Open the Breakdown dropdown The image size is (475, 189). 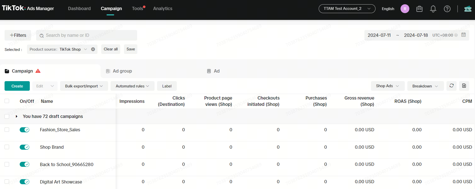(425, 86)
